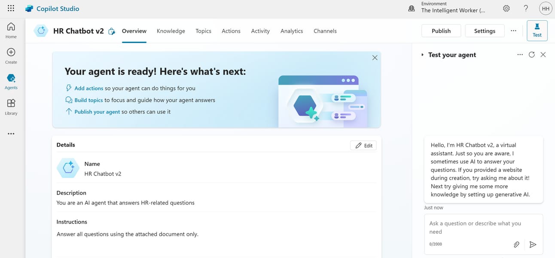The image size is (555, 258).
Task: Follow the Publish your agent link
Action: coord(97,111)
